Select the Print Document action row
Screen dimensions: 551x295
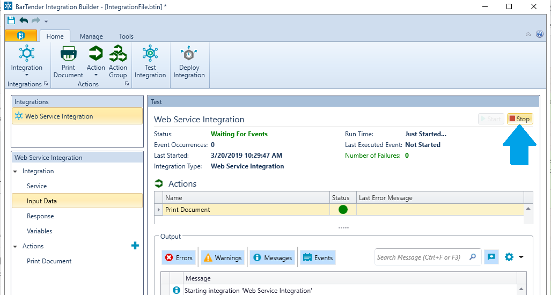click(339, 210)
